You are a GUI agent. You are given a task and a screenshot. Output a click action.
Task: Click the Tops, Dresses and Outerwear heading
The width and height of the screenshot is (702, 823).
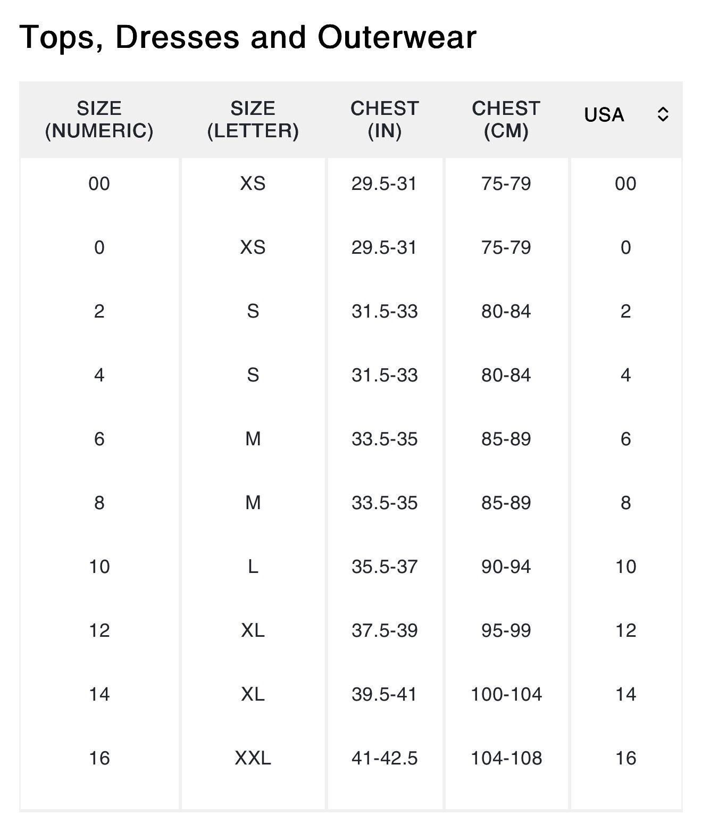click(248, 37)
